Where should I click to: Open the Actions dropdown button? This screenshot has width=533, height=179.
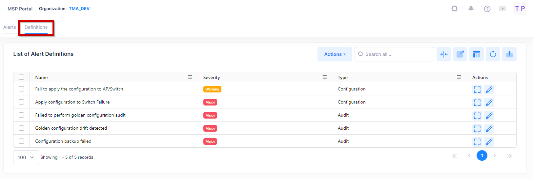pos(335,54)
